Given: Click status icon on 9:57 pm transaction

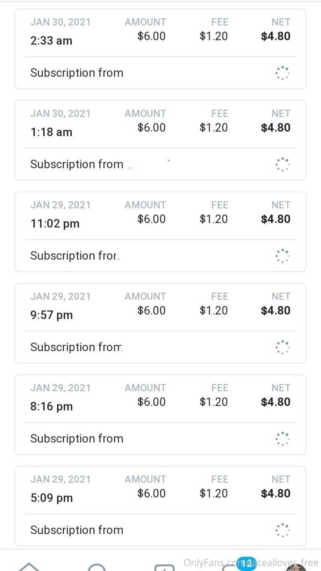Looking at the screenshot, I should tap(282, 347).
